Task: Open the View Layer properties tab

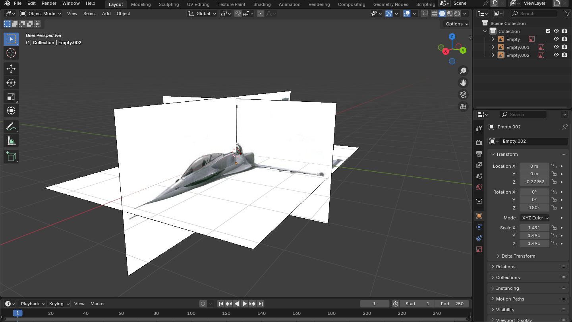Action: 479,165
